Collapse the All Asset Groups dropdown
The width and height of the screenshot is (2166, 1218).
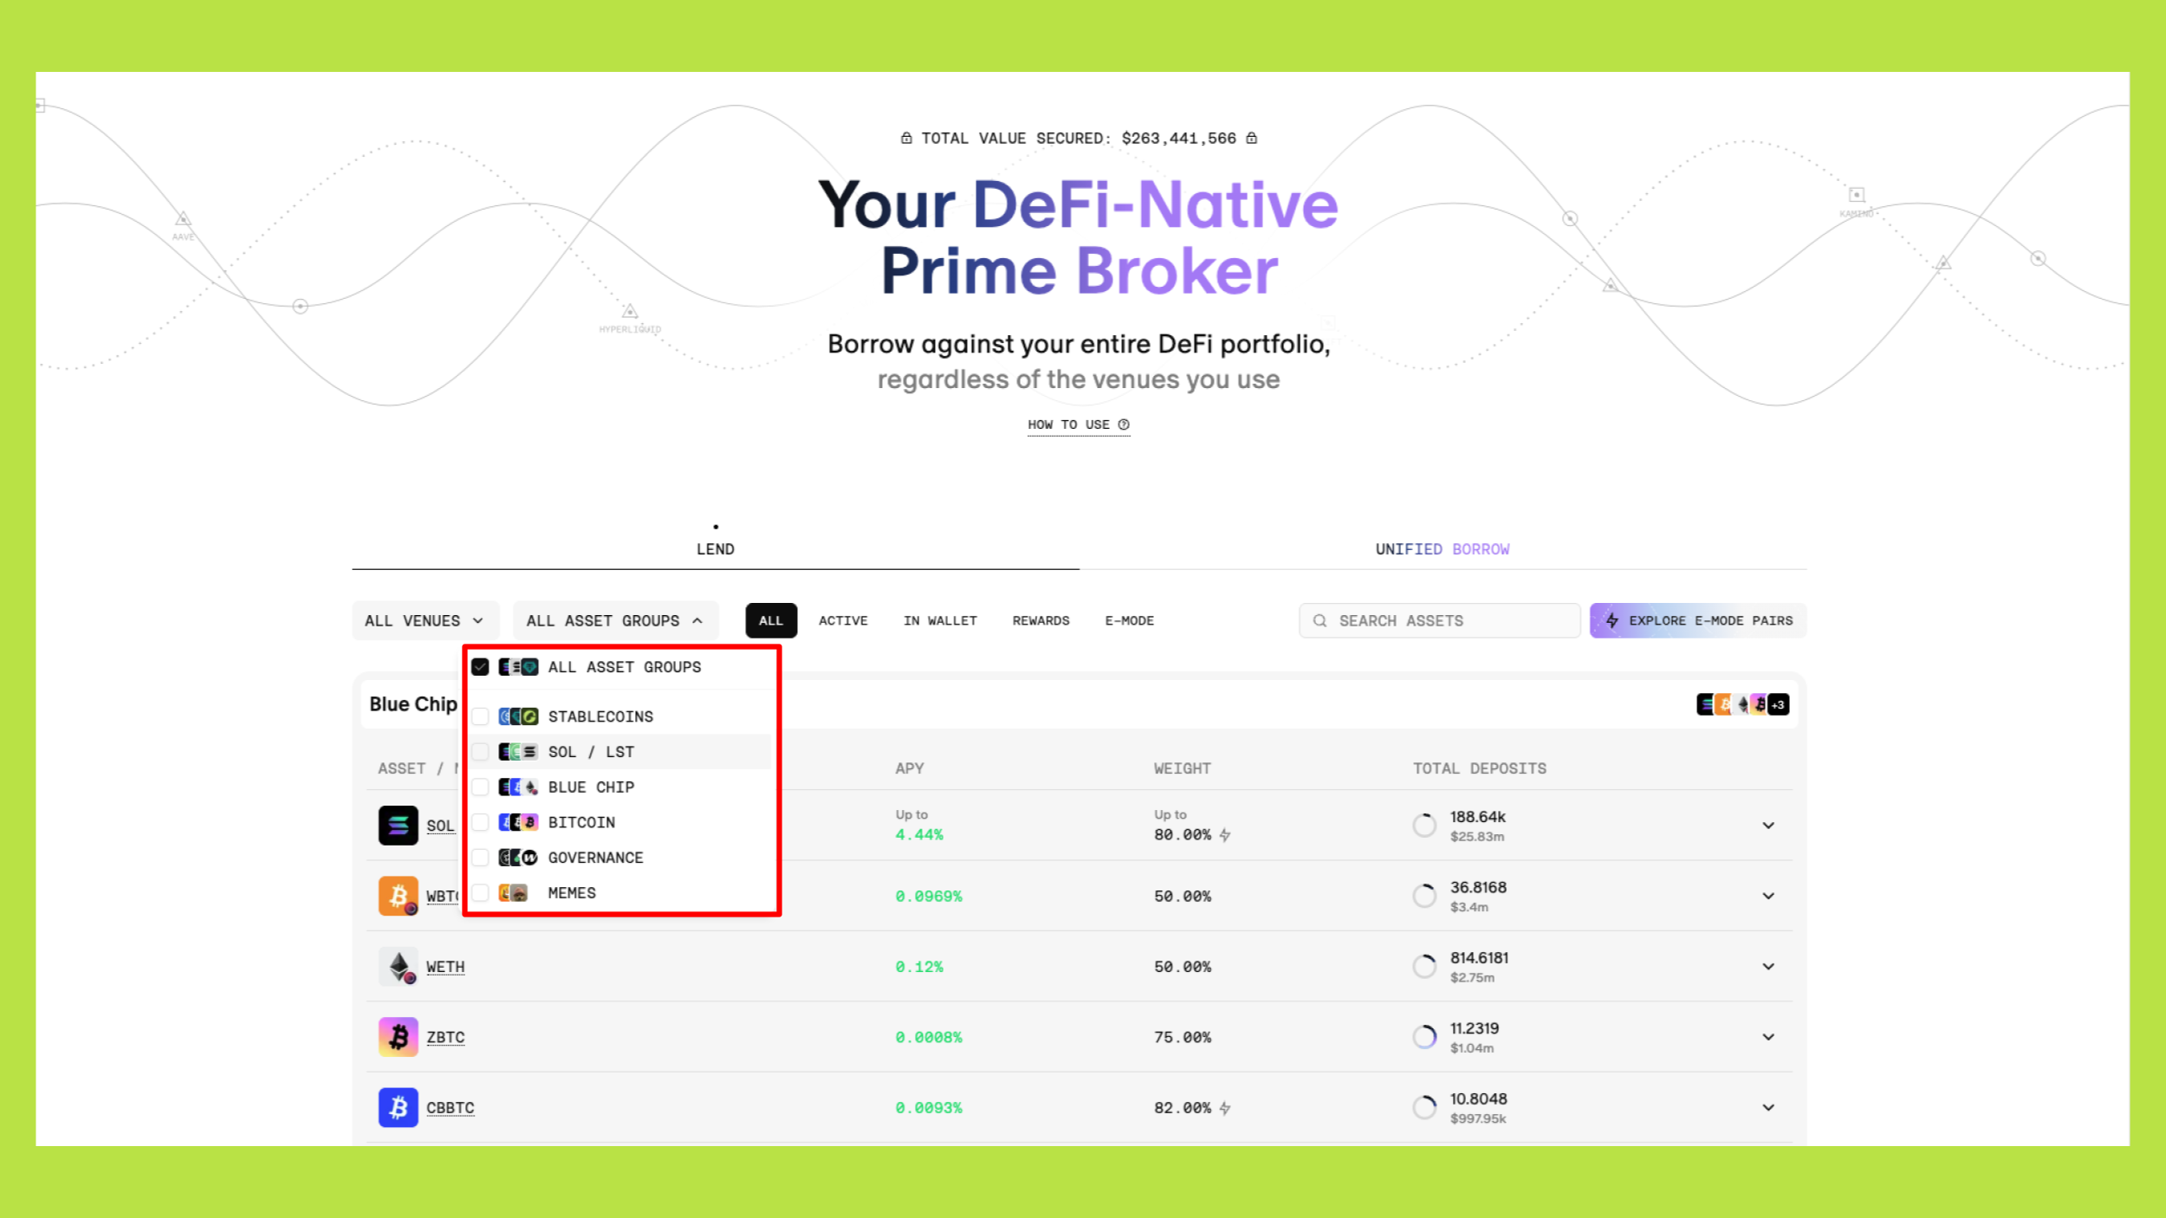(x=615, y=620)
